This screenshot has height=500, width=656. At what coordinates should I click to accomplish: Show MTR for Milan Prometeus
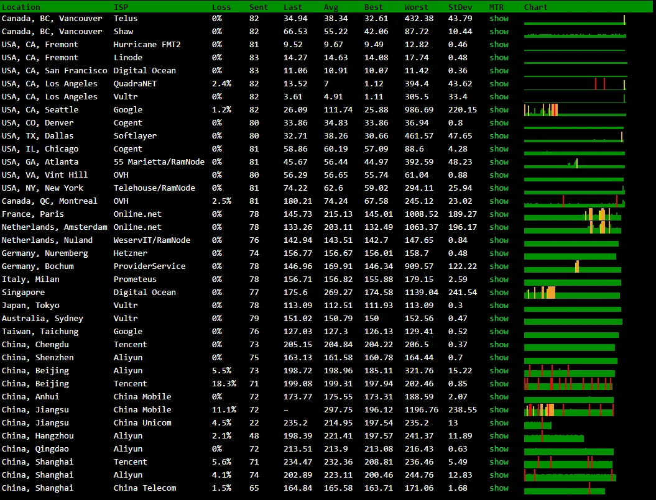[499, 280]
